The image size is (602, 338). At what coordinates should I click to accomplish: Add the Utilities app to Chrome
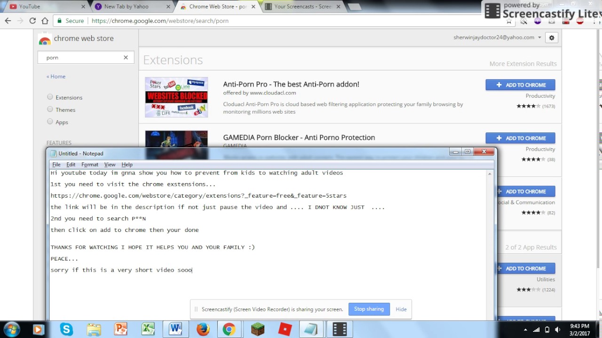pyautogui.click(x=525, y=269)
